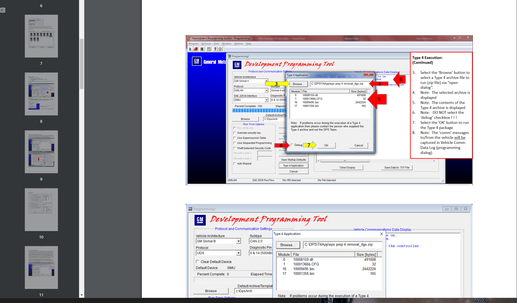Open the View menu in upper figure
Screen dimensions: 517x303
click(216, 44)
